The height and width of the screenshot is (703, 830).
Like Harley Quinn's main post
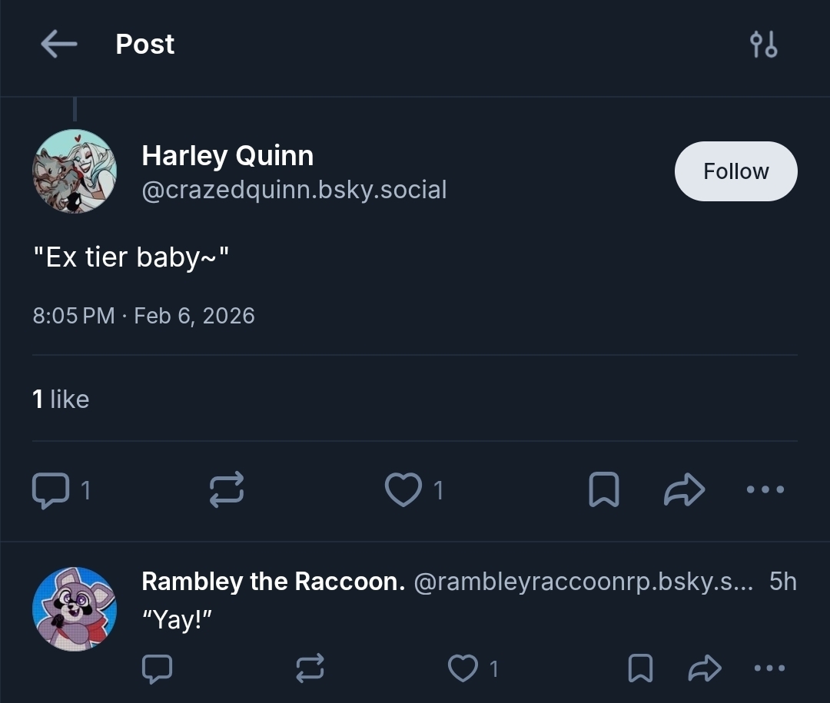(x=403, y=489)
